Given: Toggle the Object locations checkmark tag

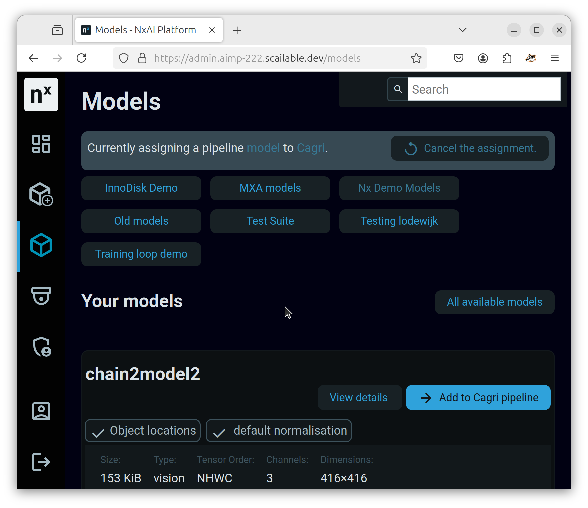Looking at the screenshot, I should pyautogui.click(x=143, y=431).
